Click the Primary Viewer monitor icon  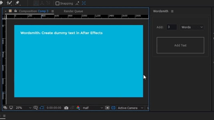coord(11,108)
